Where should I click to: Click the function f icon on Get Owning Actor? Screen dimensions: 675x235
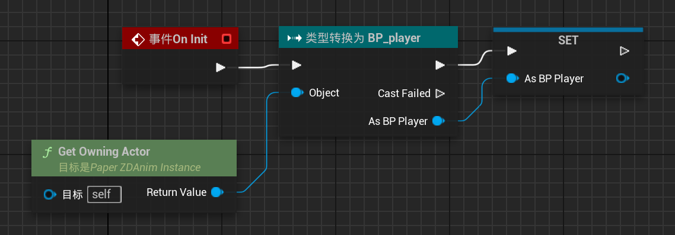[x=47, y=152]
